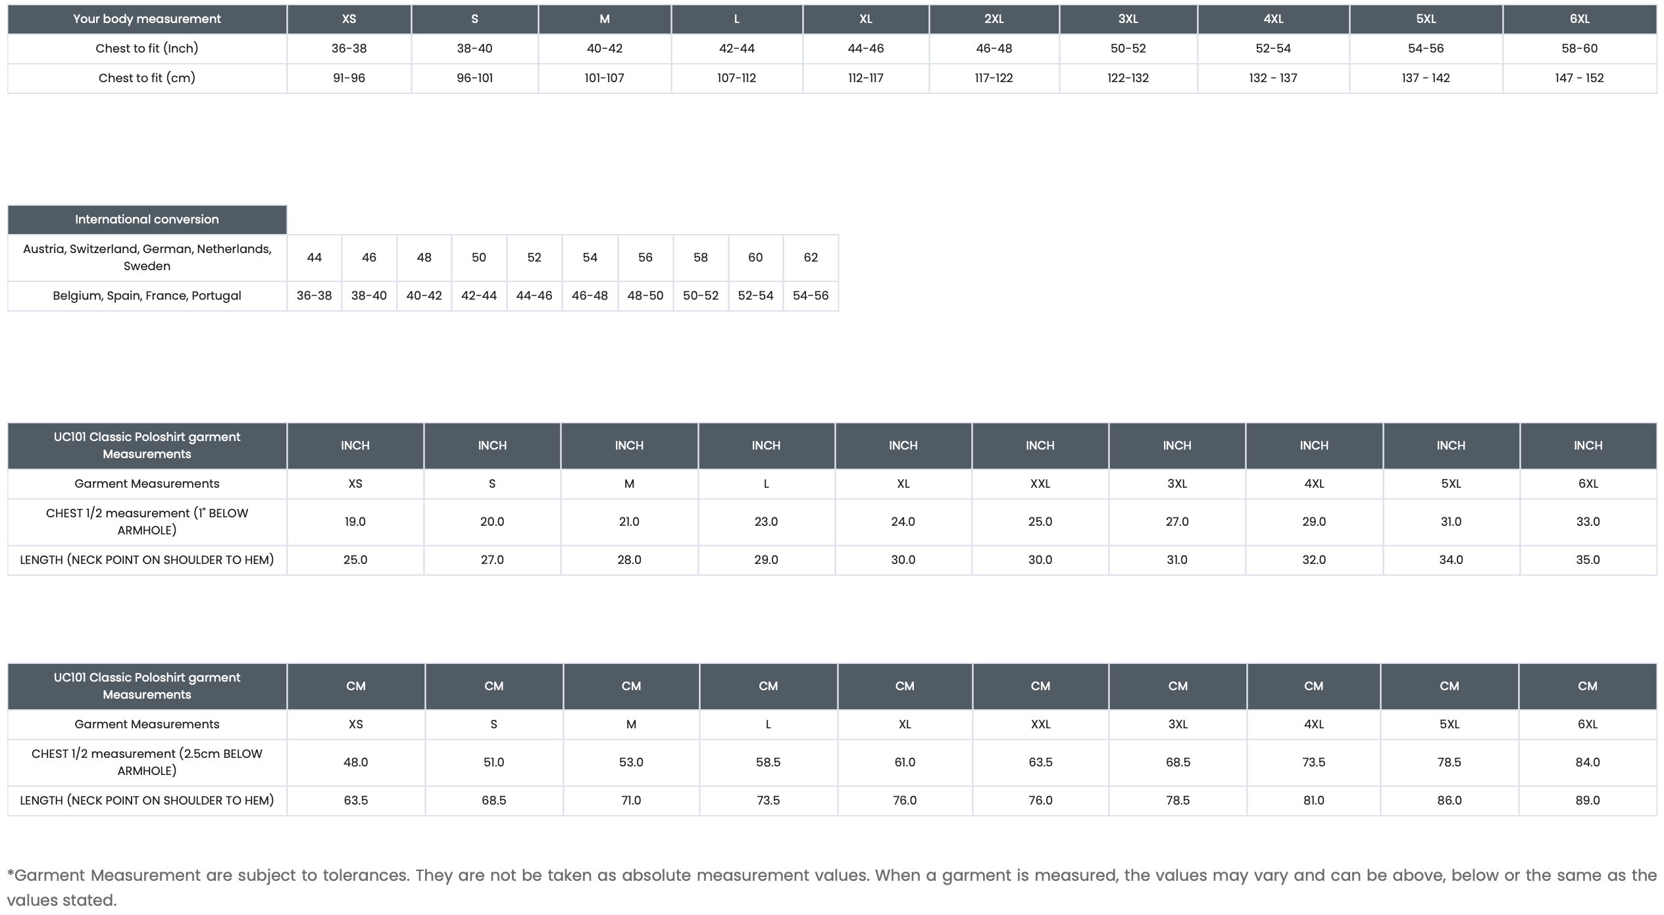
Task: Click the '147 - 152' chest cm cell
Action: (x=1579, y=78)
